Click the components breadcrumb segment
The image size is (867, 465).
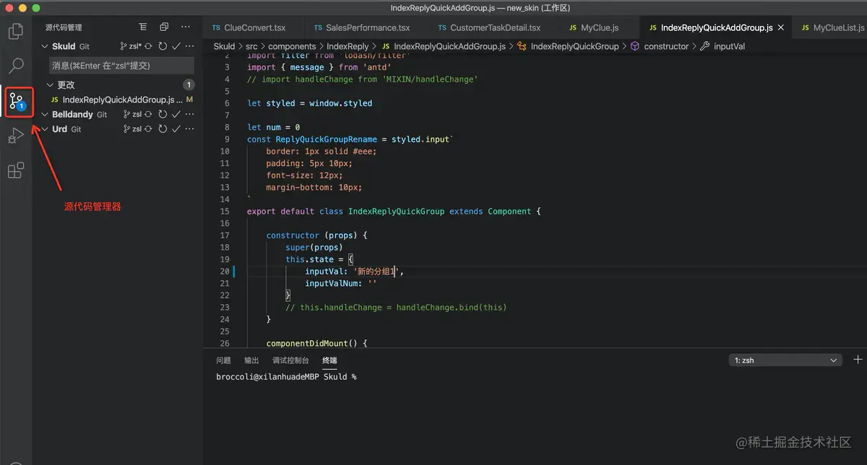(x=292, y=46)
